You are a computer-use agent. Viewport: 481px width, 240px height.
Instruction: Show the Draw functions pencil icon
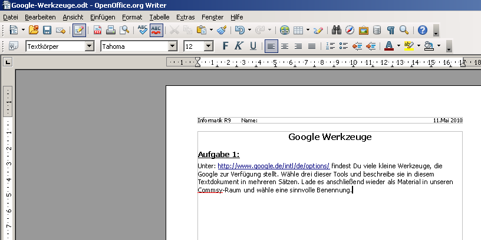click(318, 30)
